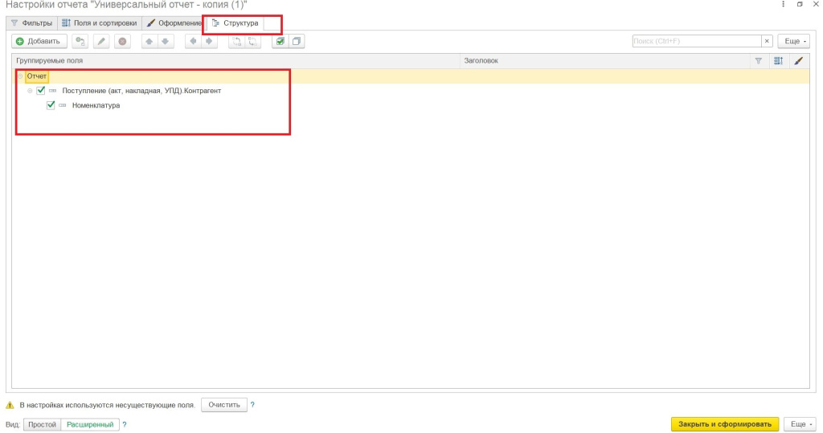The height and width of the screenshot is (433, 823).
Task: Uncheck the Контрагент grouping checkbox
Action: click(41, 91)
